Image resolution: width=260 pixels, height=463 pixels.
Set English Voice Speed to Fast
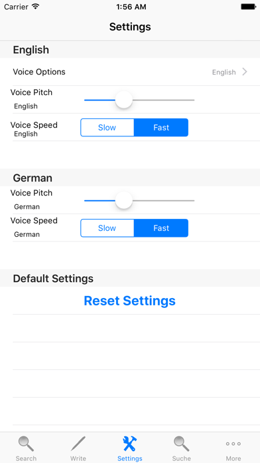(x=161, y=128)
